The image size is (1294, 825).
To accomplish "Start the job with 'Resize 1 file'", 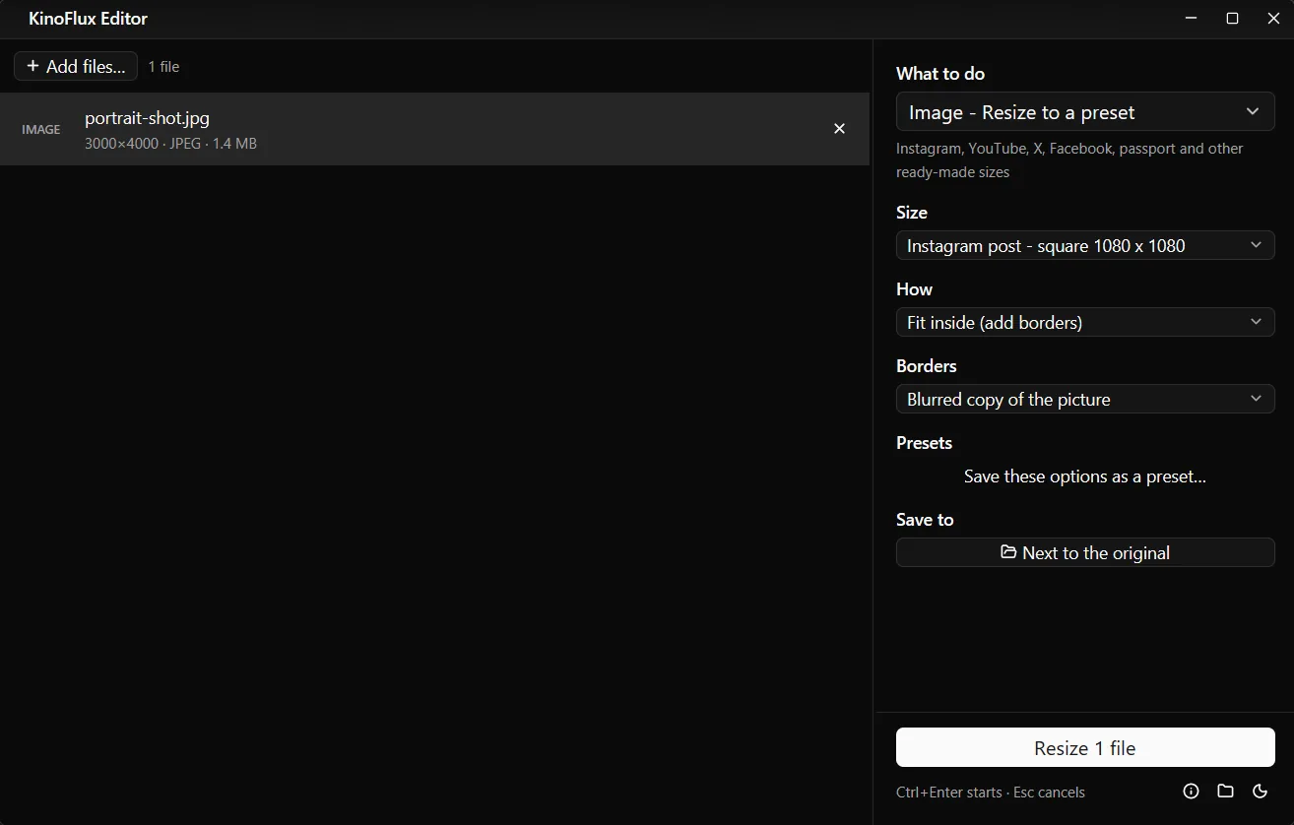I will tap(1085, 747).
